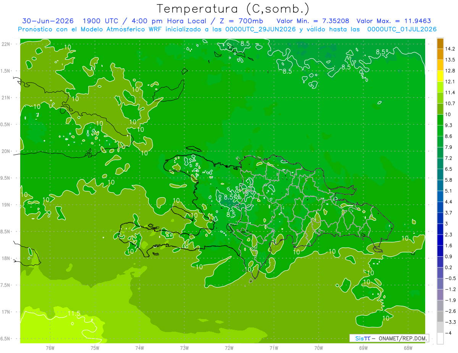Click the color scale label "12.1"
Viewport: 458px width, 353px height.
point(450,81)
